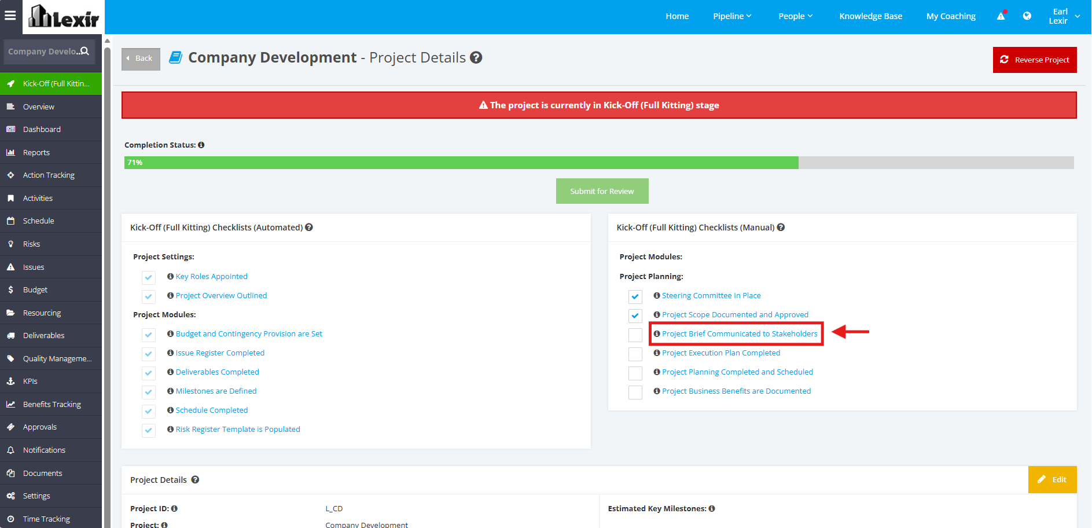Click the globe icon in top bar
Viewport: 1092px width, 528px height.
(x=1027, y=16)
